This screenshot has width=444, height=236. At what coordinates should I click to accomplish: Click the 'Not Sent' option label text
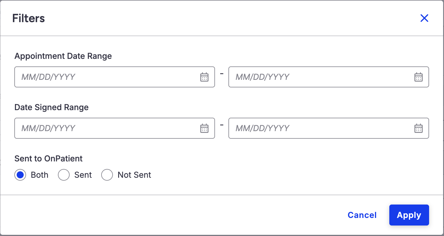point(134,175)
